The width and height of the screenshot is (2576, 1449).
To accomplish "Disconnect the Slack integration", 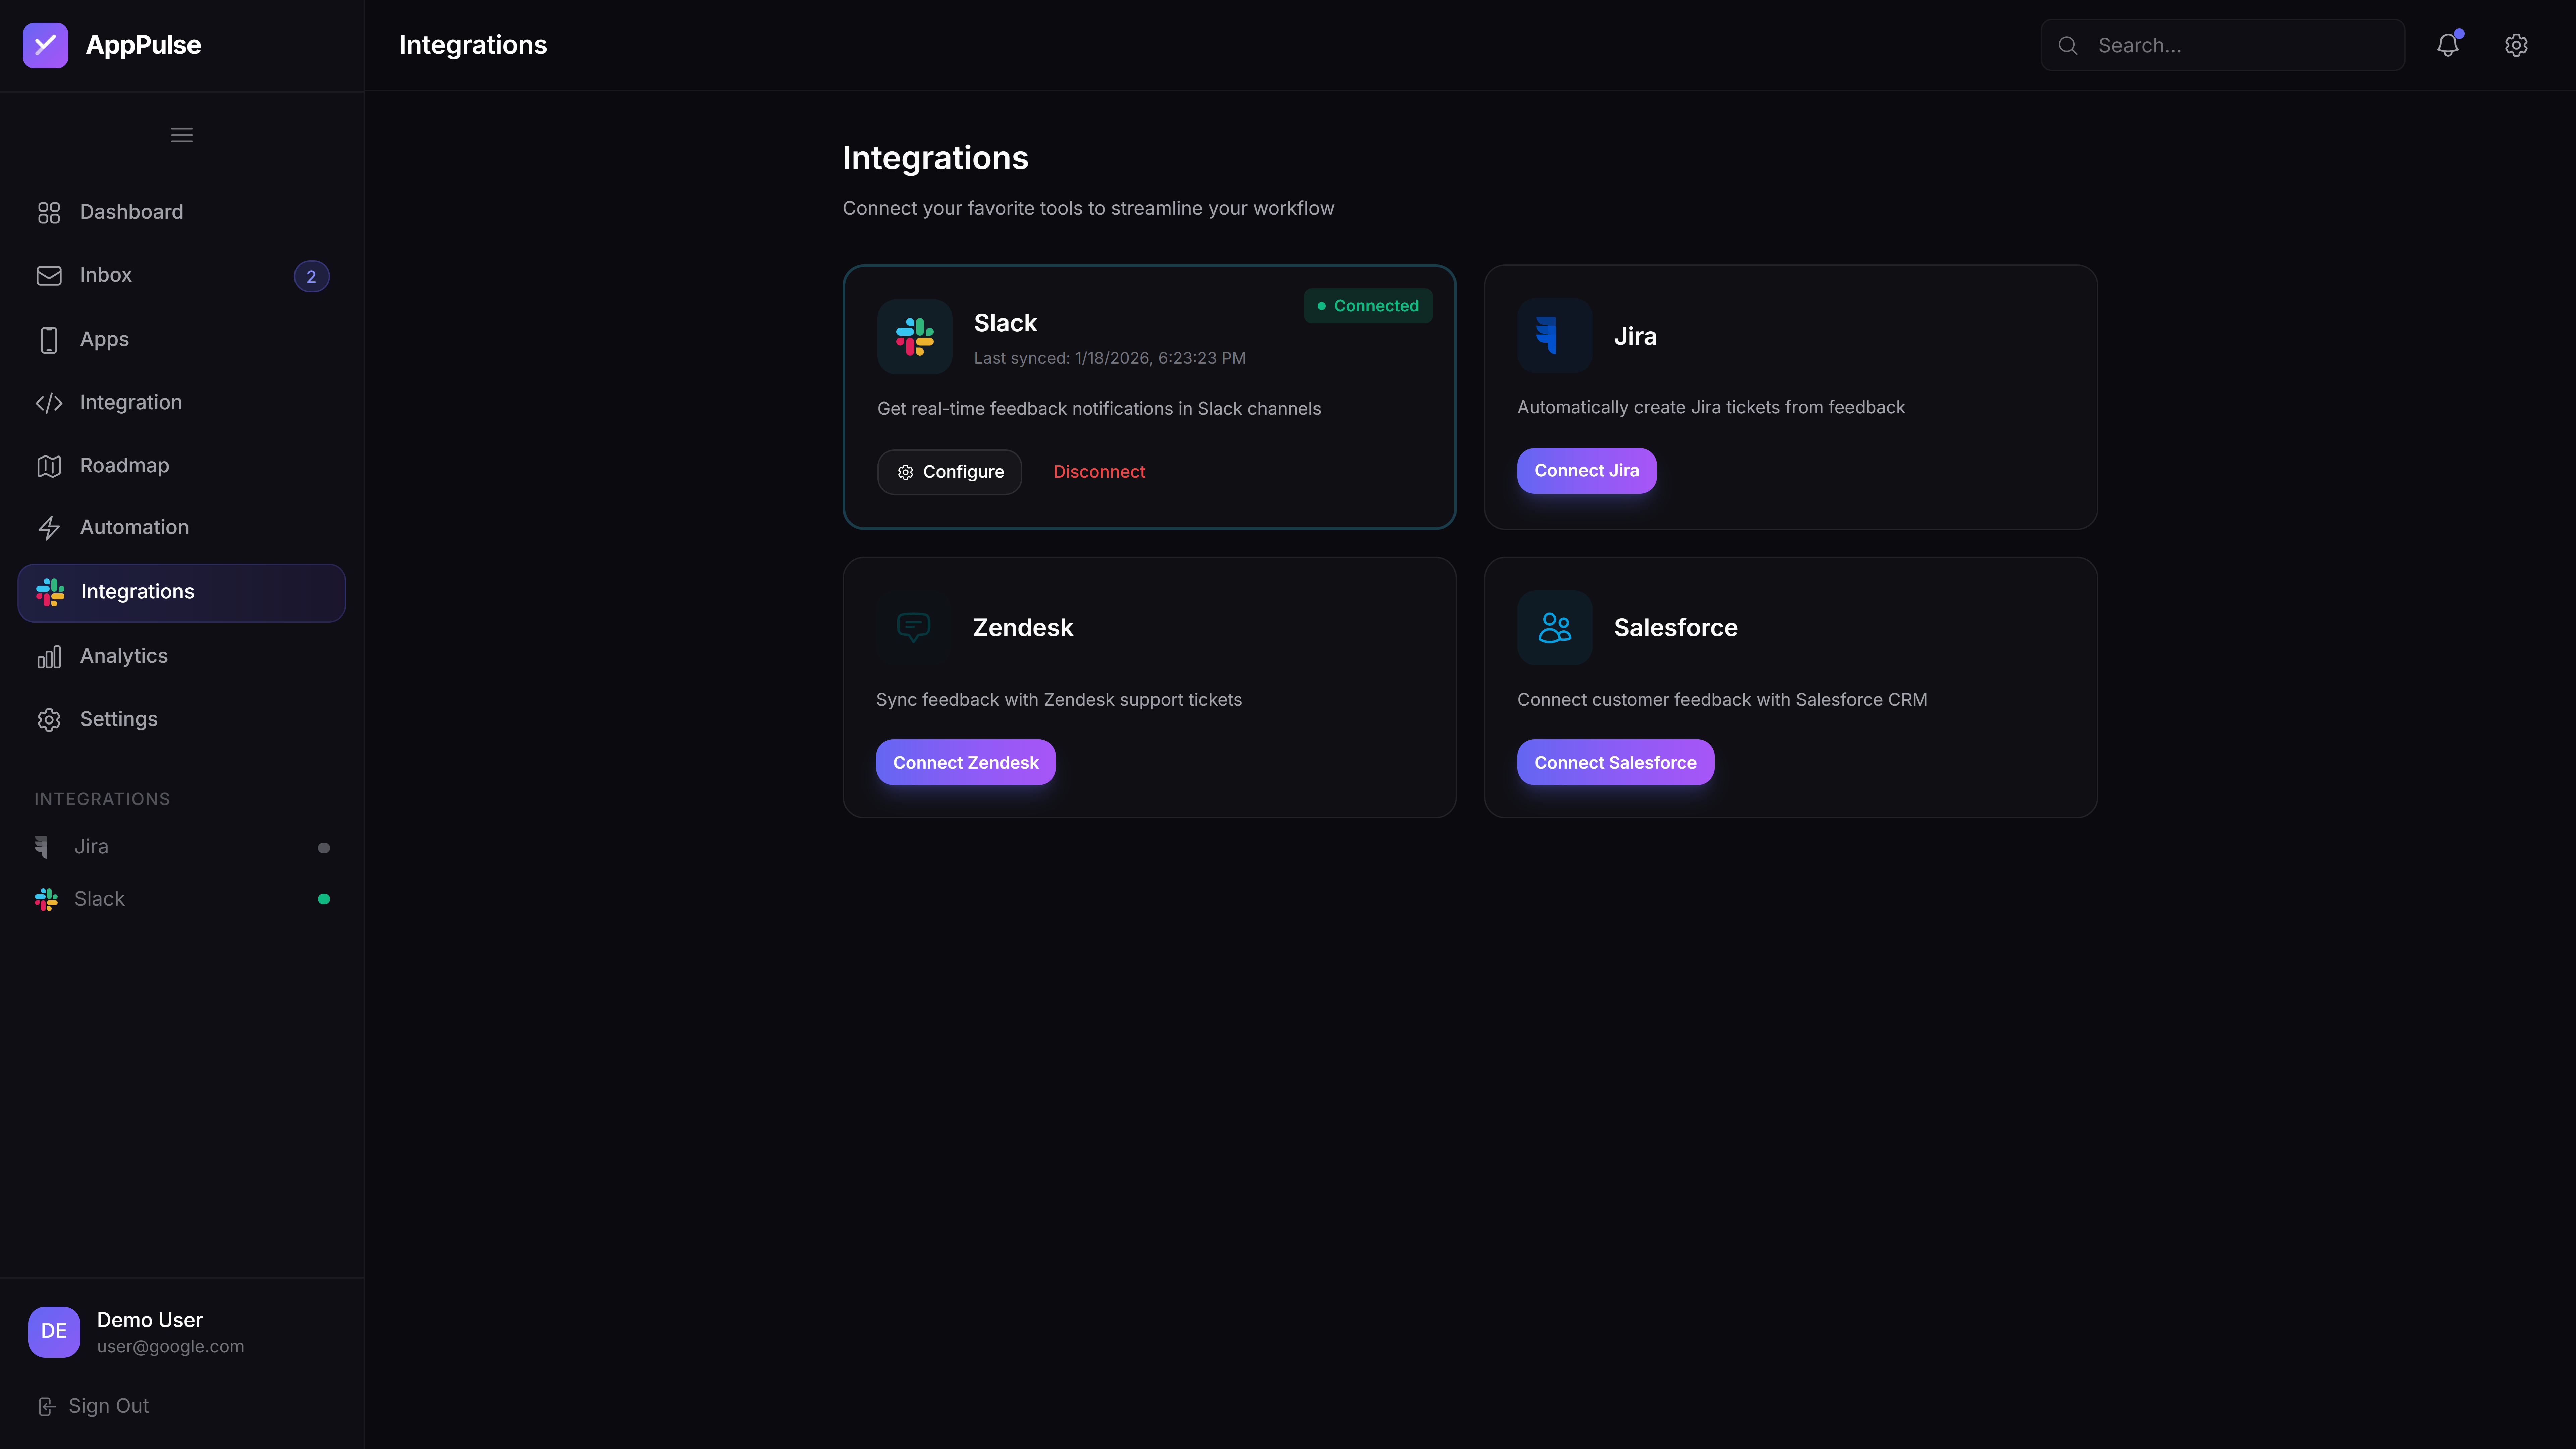I will (1099, 471).
